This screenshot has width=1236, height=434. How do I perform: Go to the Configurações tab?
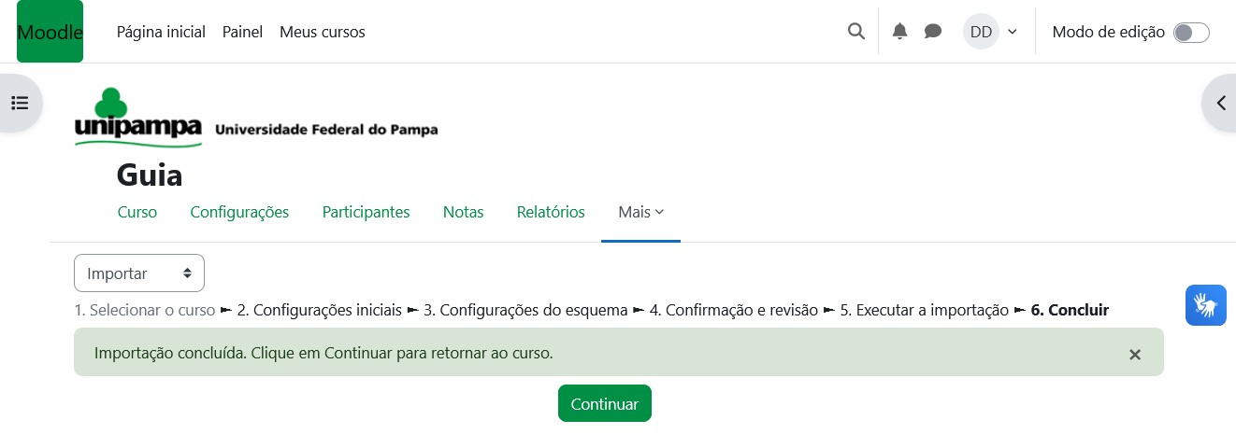coord(239,212)
